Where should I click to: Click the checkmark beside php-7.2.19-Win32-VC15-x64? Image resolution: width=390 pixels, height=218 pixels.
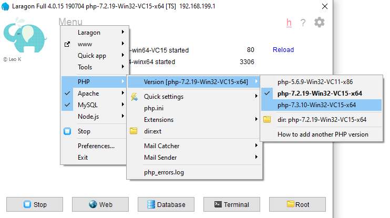(267, 94)
